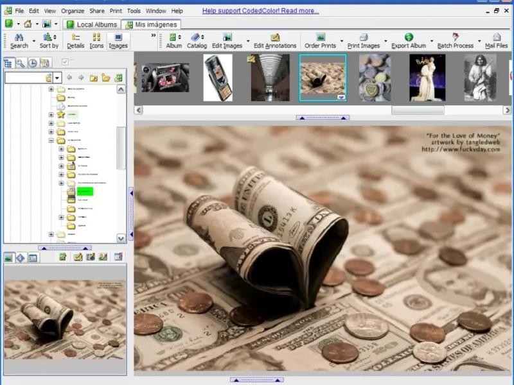Image resolution: width=514 pixels, height=385 pixels.
Task: Toggle the Images view mode button
Action: [118, 41]
